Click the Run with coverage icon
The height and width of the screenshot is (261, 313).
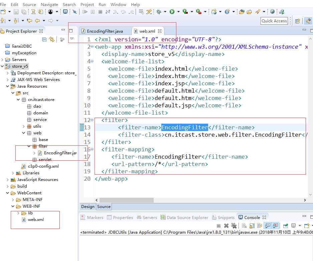[x=185, y=12]
